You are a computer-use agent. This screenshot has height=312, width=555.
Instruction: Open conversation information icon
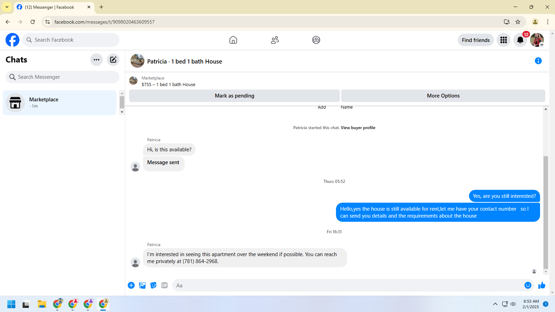pos(538,61)
